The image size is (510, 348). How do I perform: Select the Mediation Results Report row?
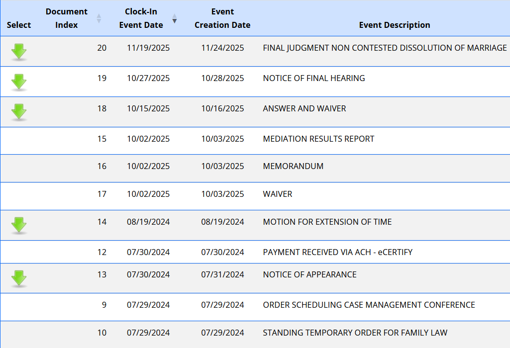point(318,139)
